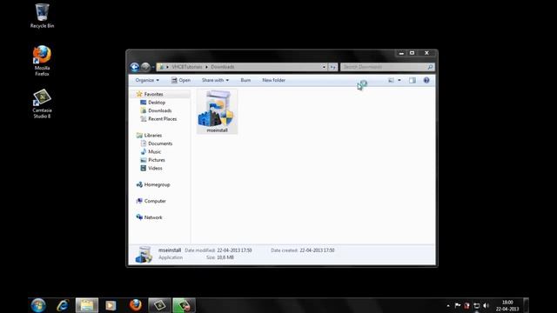Click the VHOETutorials breadcrumb segment

186,67
